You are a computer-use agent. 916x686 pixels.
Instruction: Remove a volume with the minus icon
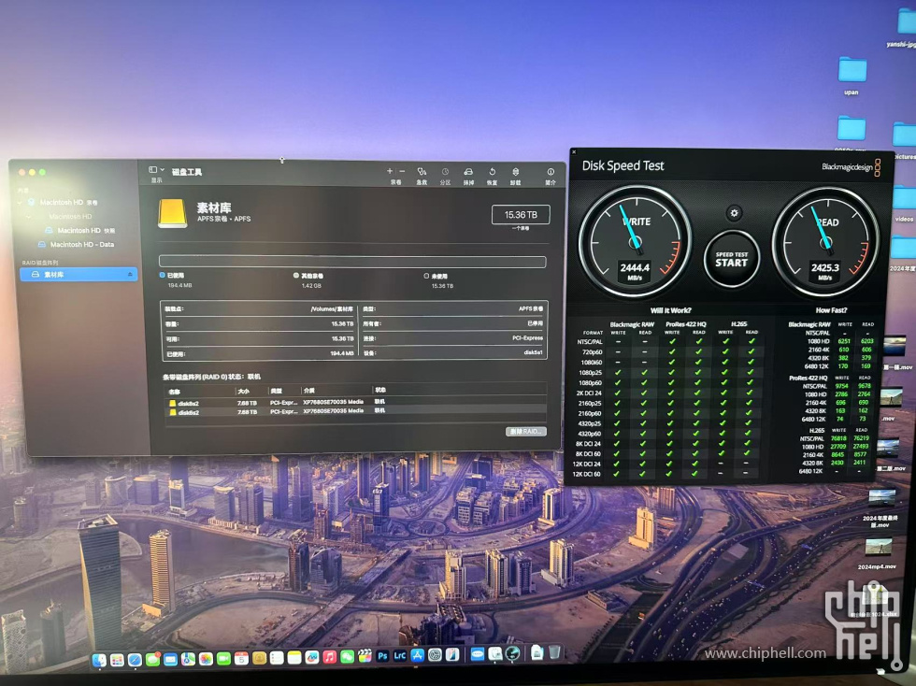pos(402,171)
